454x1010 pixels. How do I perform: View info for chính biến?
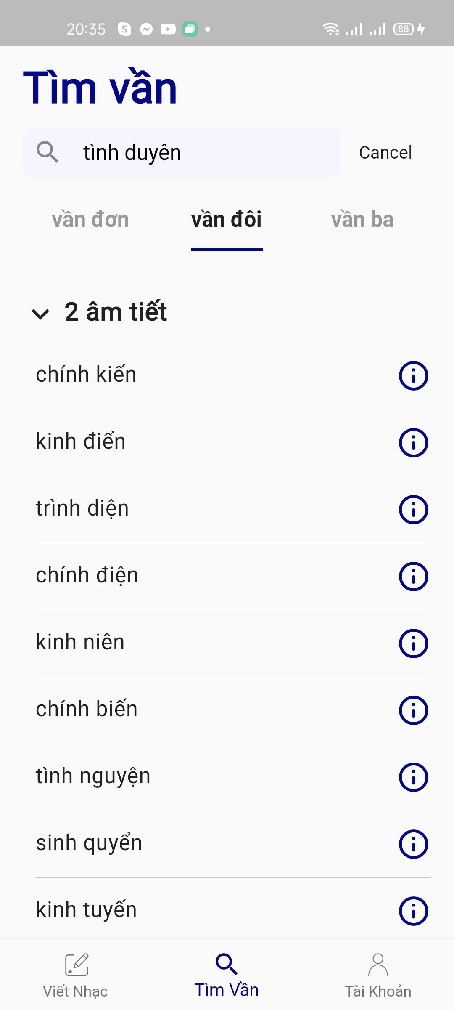(x=413, y=710)
